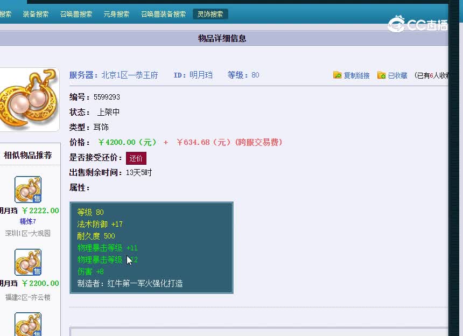Click the 物理暴击等级 +11 attribute line
Screen dimensions: 463x336
pyautogui.click(x=108, y=248)
